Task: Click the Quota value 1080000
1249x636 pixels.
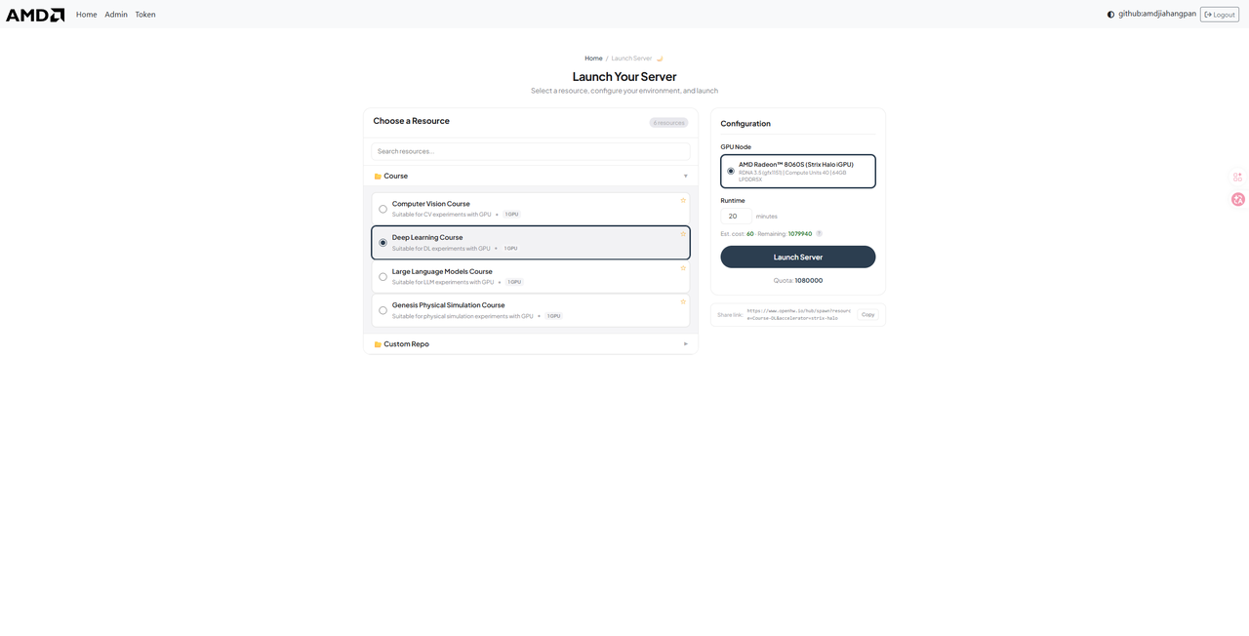Action: tap(809, 281)
